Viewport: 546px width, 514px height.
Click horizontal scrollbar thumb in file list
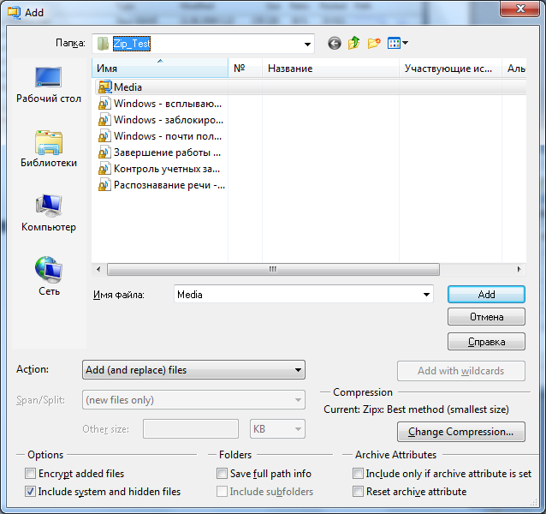click(x=273, y=269)
